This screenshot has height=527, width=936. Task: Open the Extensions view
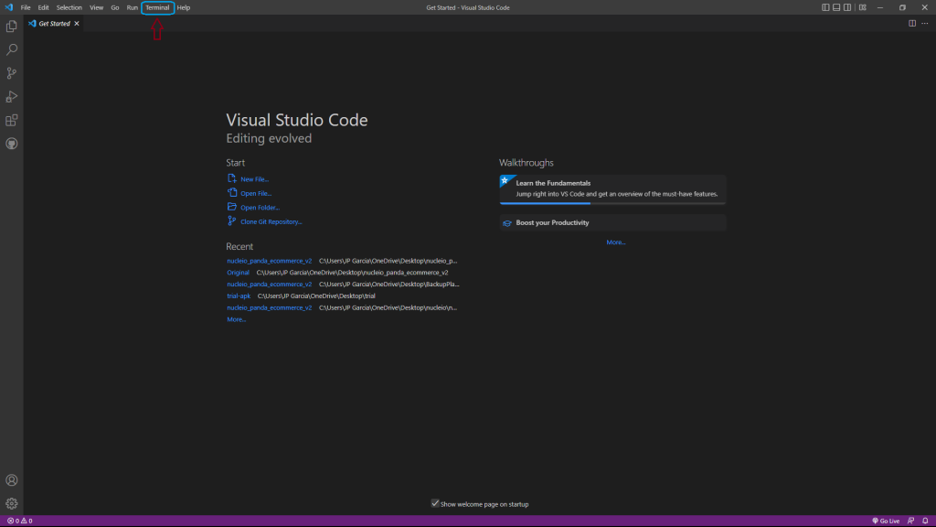coord(11,120)
